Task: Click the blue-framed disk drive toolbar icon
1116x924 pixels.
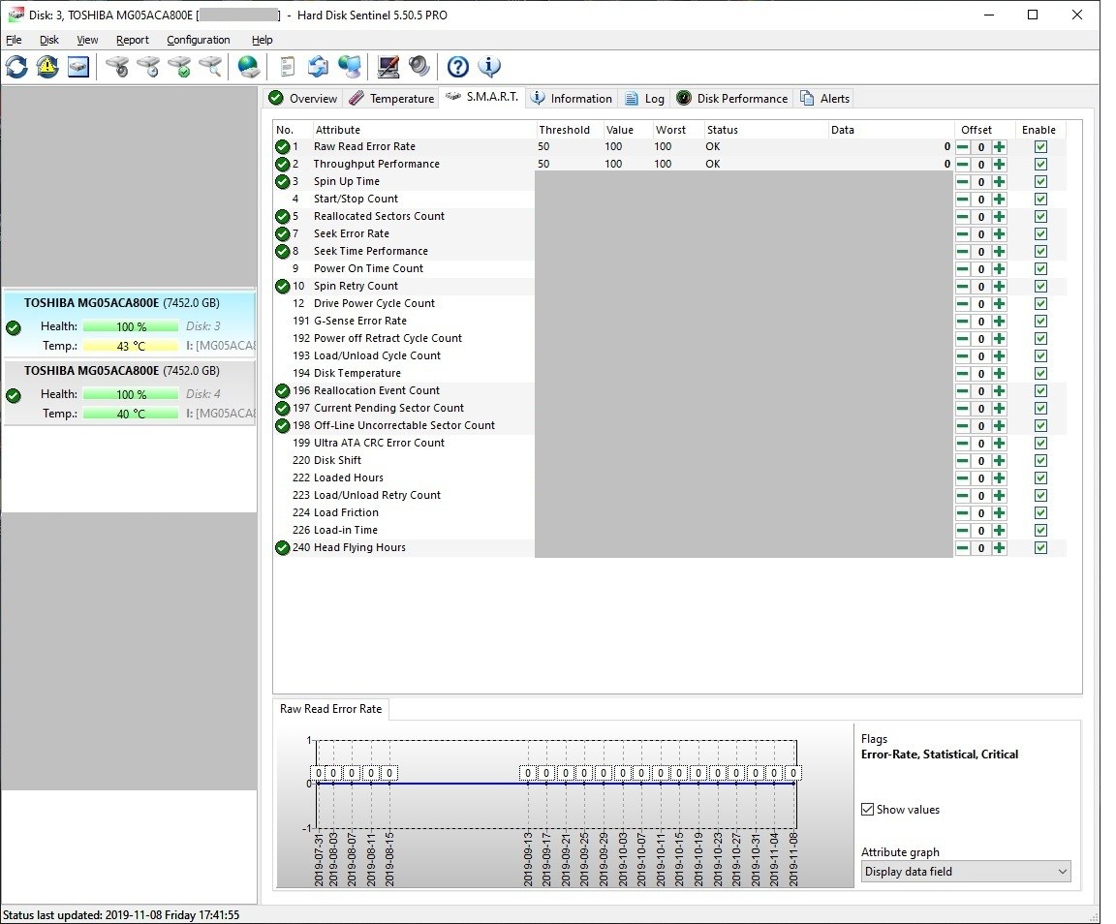Action: pyautogui.click(x=78, y=67)
